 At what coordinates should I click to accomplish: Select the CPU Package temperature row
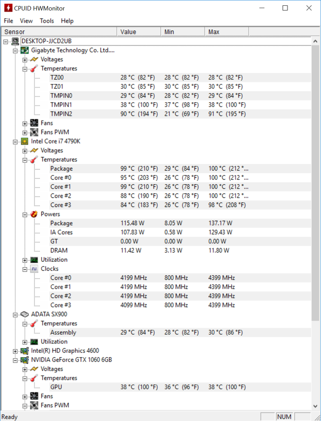click(x=180, y=169)
